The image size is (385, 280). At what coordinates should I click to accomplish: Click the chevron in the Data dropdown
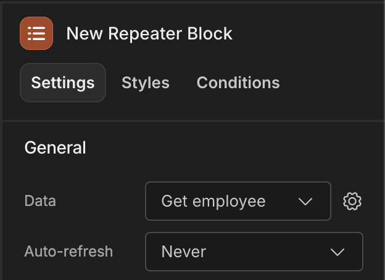(305, 202)
